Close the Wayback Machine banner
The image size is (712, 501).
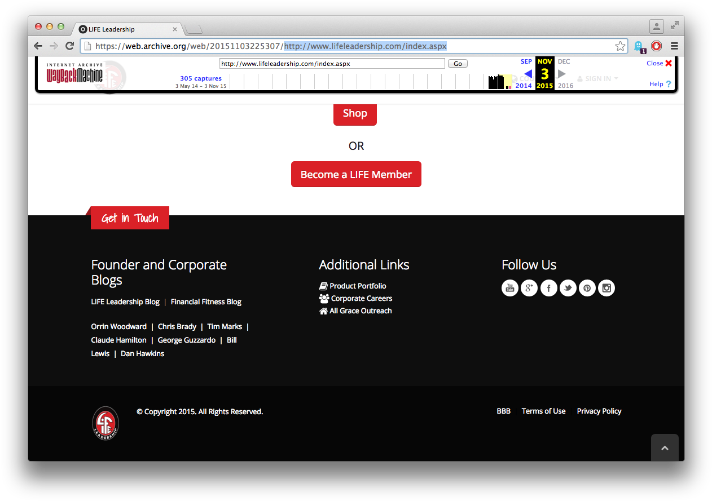coord(659,63)
